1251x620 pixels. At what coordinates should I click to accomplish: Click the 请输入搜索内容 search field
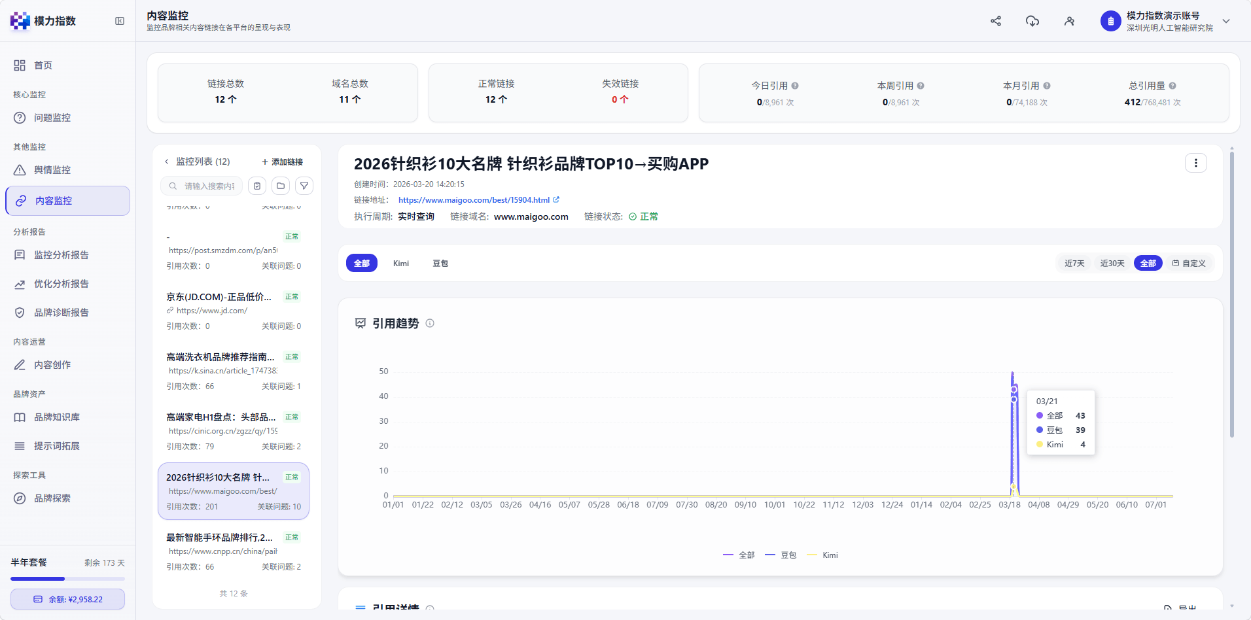click(x=202, y=186)
